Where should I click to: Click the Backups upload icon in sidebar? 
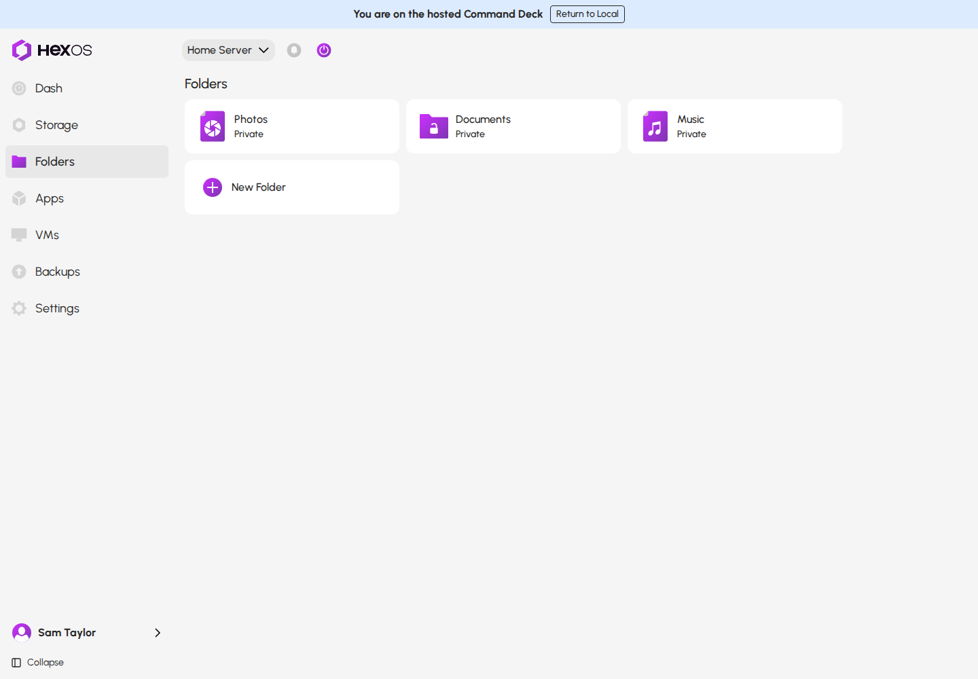(19, 272)
